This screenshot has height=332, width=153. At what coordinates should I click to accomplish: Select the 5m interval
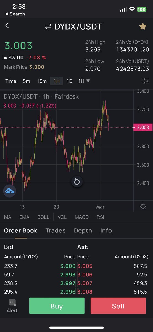click(x=27, y=81)
